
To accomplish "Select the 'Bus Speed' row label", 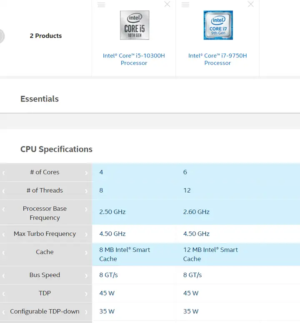I will (x=45, y=275).
